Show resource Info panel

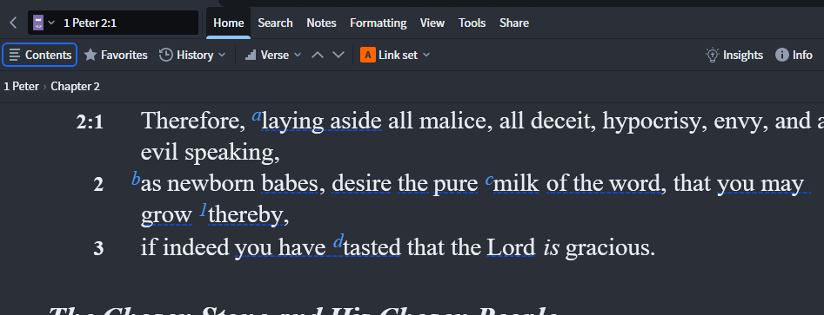794,55
